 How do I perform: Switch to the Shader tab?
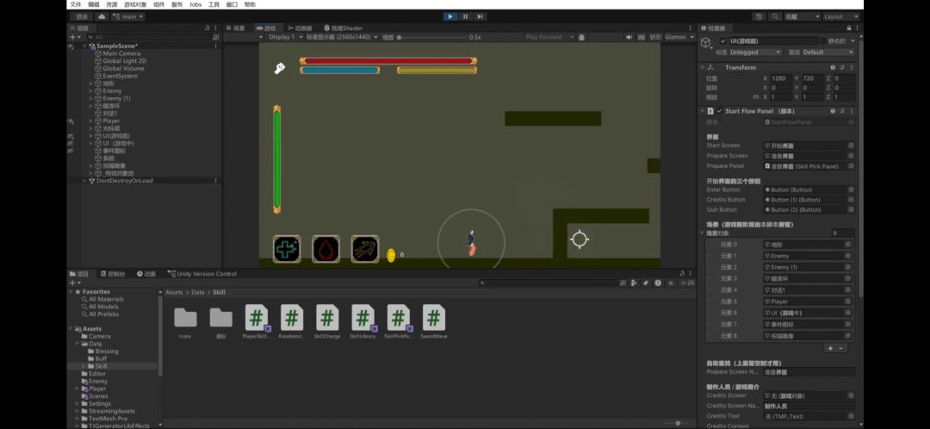344,28
